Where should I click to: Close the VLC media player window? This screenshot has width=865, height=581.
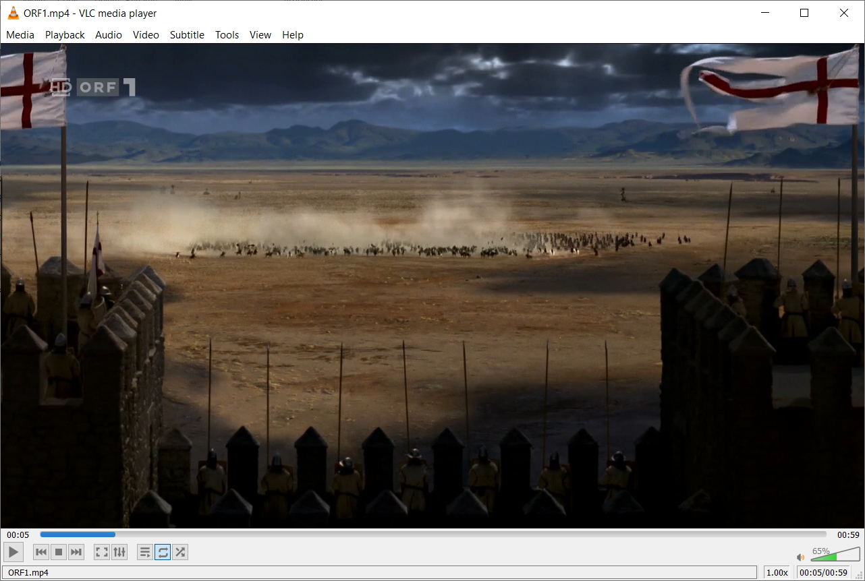point(844,13)
